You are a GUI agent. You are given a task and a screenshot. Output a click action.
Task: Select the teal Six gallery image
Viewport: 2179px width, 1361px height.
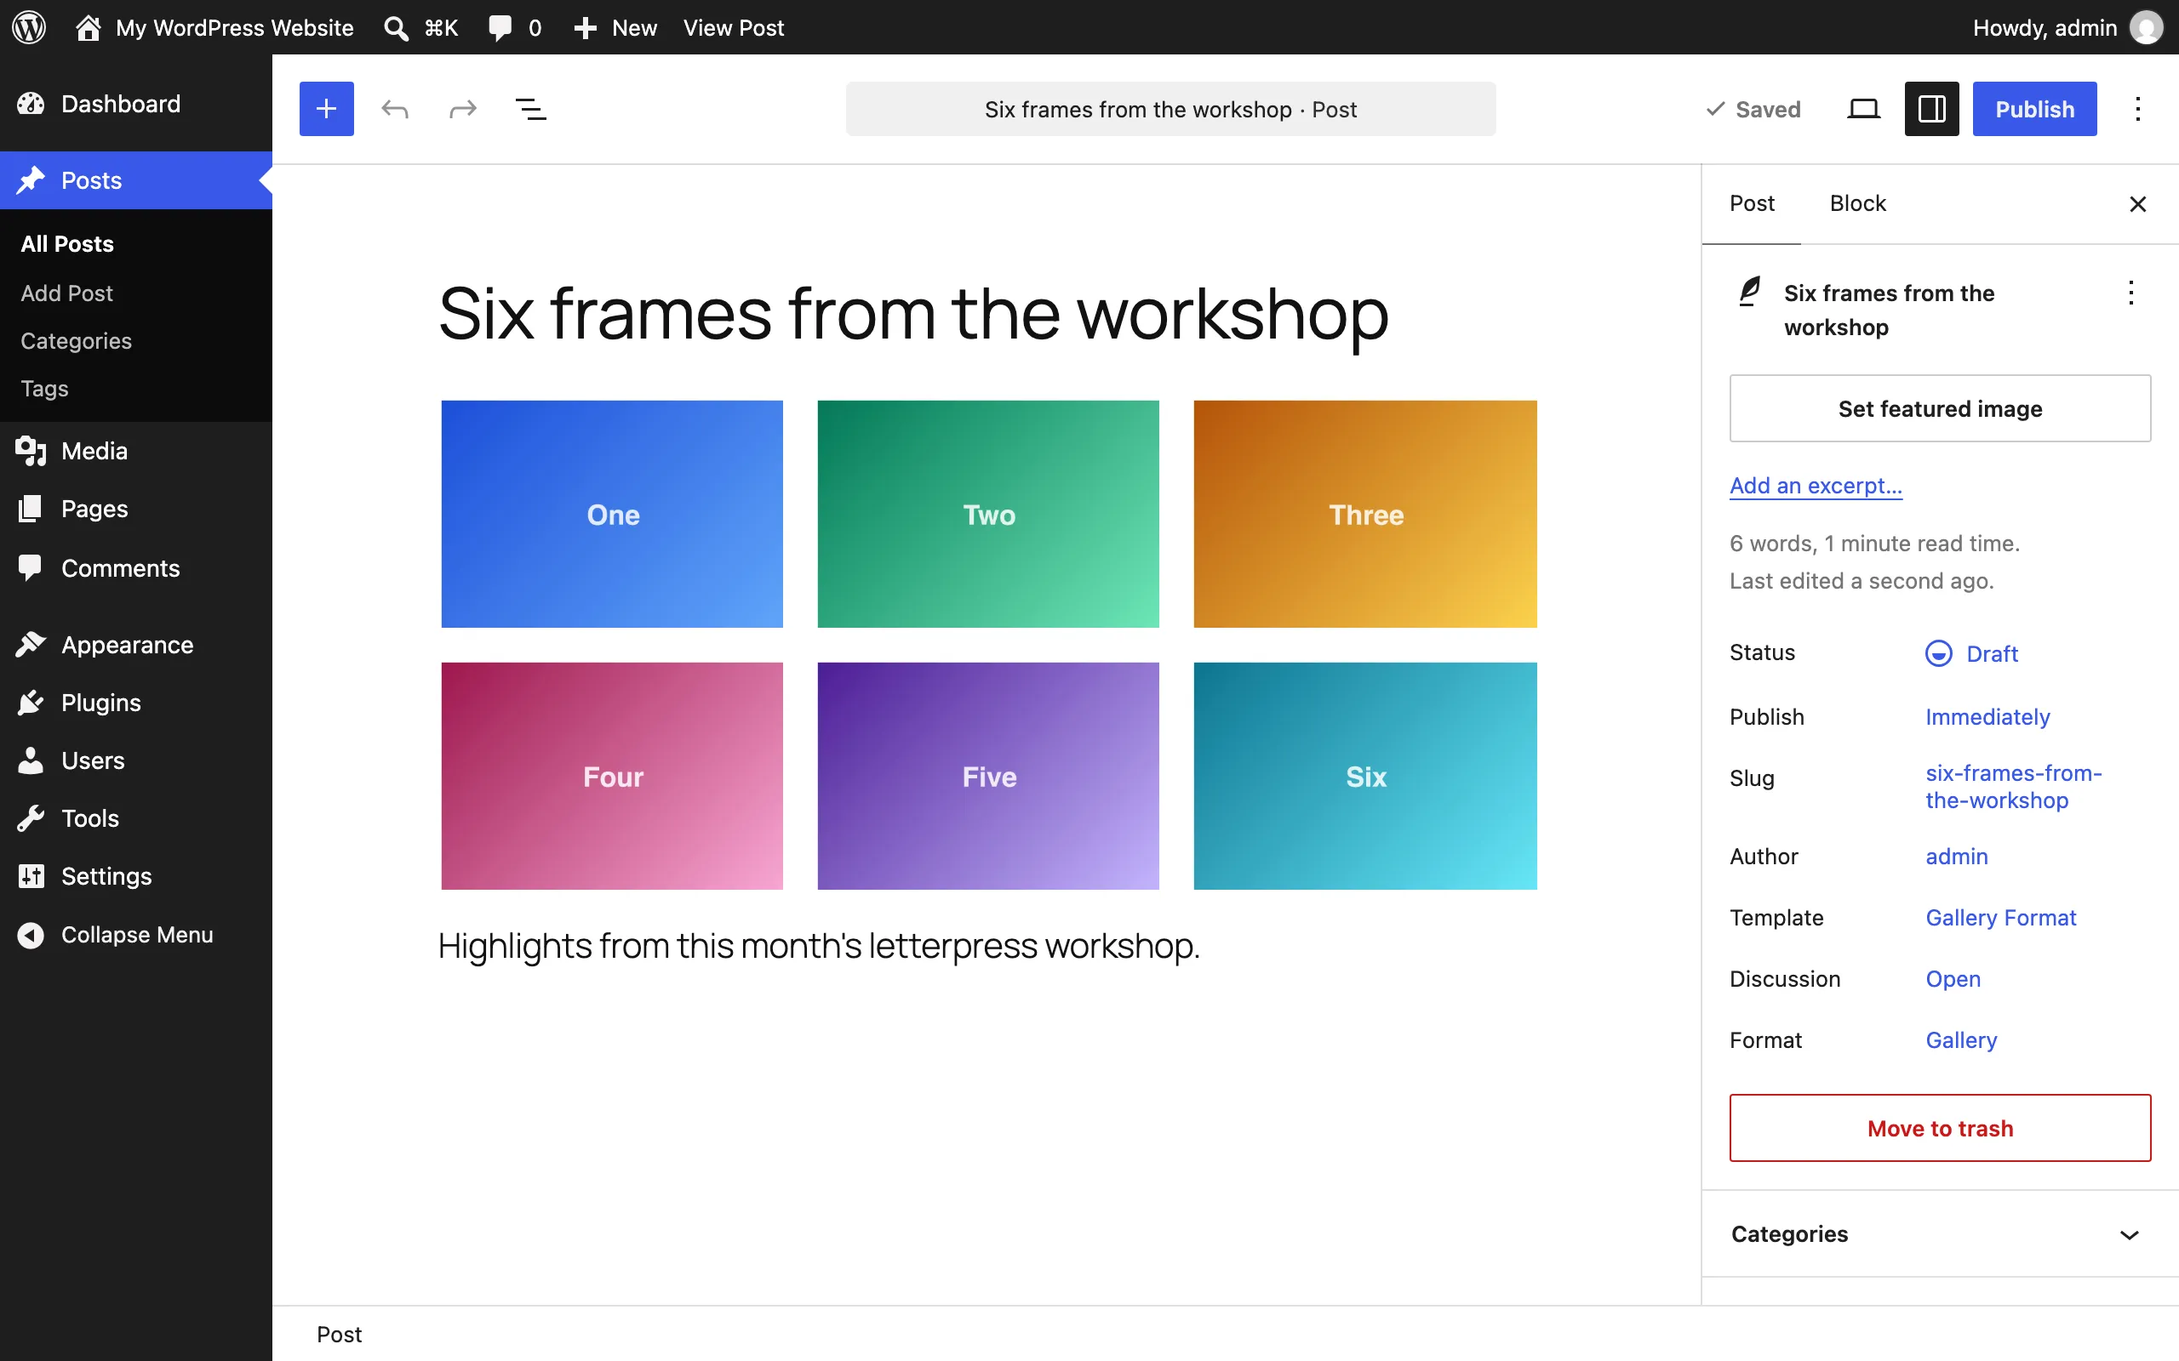[x=1365, y=776]
